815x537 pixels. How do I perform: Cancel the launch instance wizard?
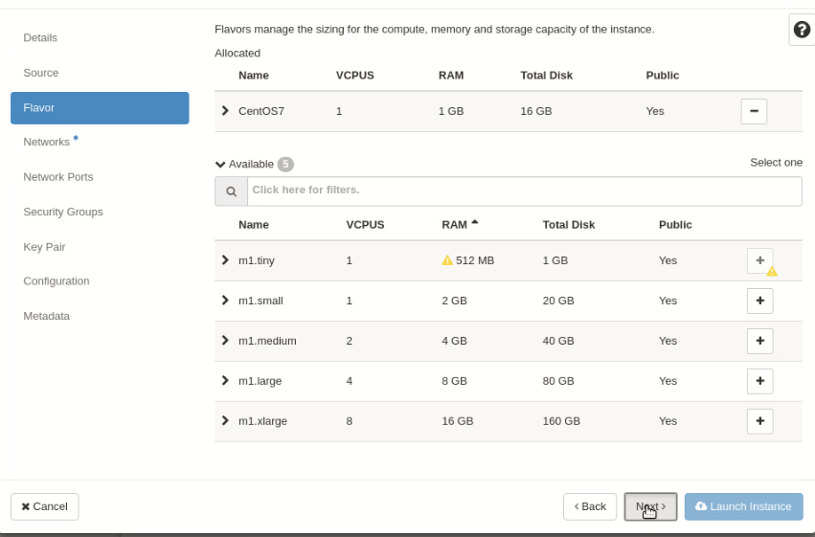45,506
